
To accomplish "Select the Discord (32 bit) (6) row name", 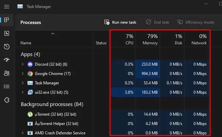I will coord(51,64).
